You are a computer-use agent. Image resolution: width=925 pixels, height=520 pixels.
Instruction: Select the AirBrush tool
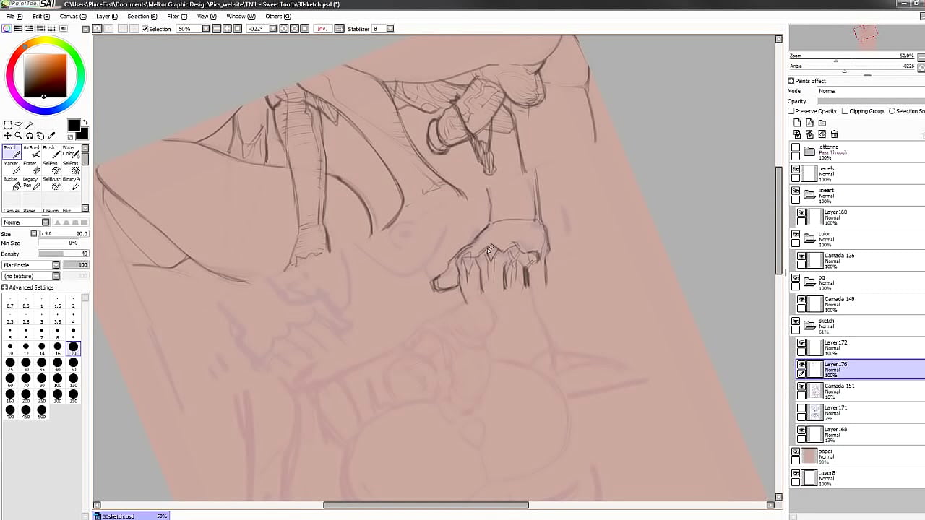point(32,152)
